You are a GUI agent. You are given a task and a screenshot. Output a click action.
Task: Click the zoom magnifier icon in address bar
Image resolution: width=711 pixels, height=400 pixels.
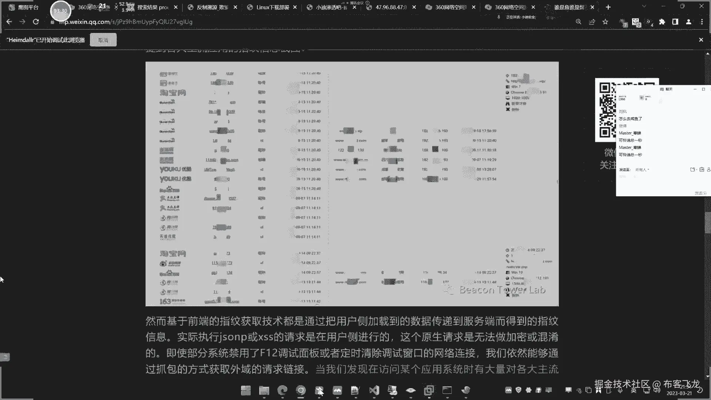pos(578,22)
